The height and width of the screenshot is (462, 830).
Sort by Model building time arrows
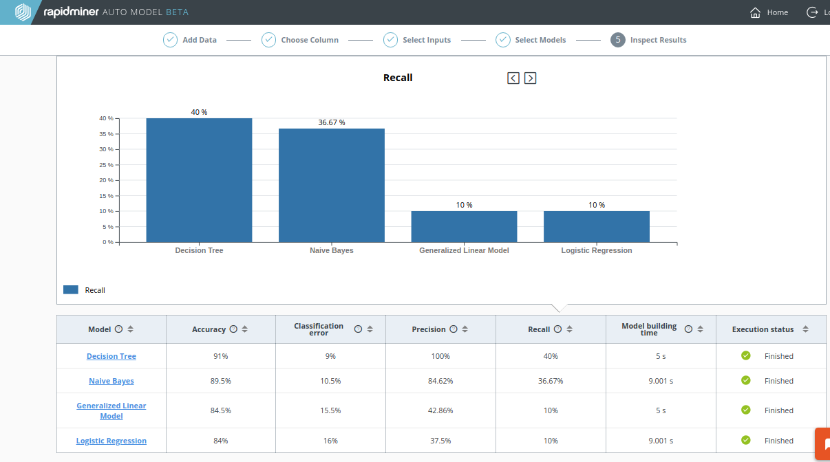click(x=700, y=329)
